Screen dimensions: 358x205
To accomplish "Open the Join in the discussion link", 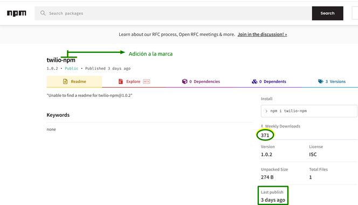I will [262, 34].
